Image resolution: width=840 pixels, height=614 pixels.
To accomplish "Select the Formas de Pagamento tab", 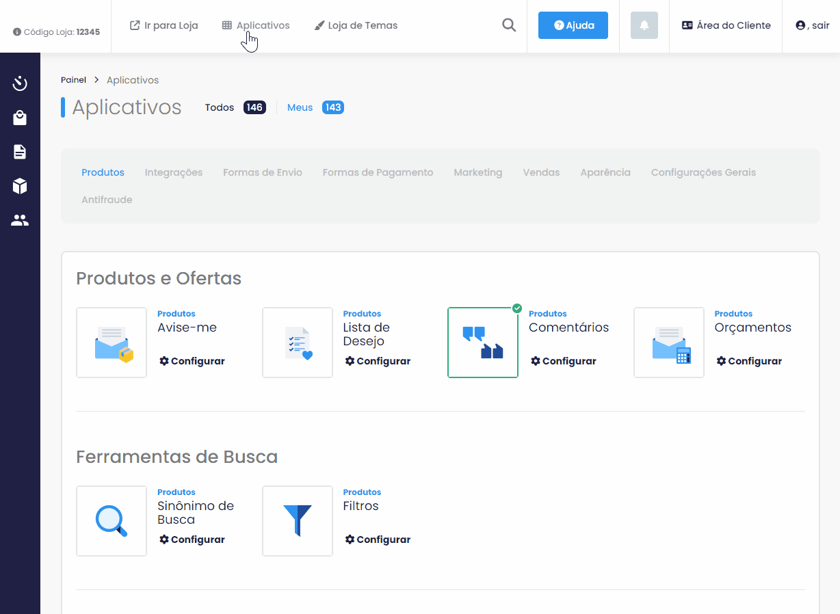I will (378, 172).
